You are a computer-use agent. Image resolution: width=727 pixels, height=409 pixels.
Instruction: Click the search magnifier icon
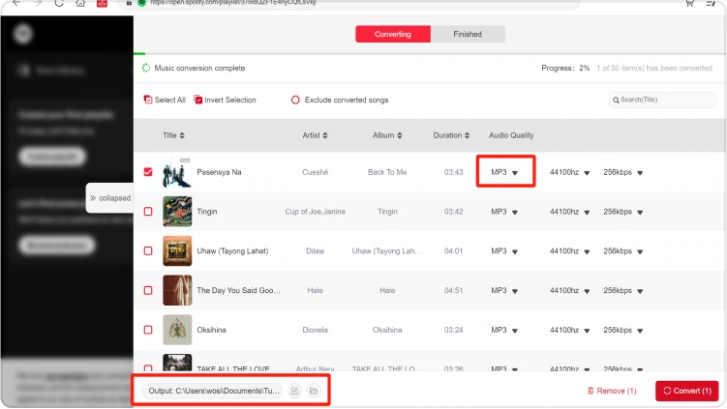[x=616, y=100]
